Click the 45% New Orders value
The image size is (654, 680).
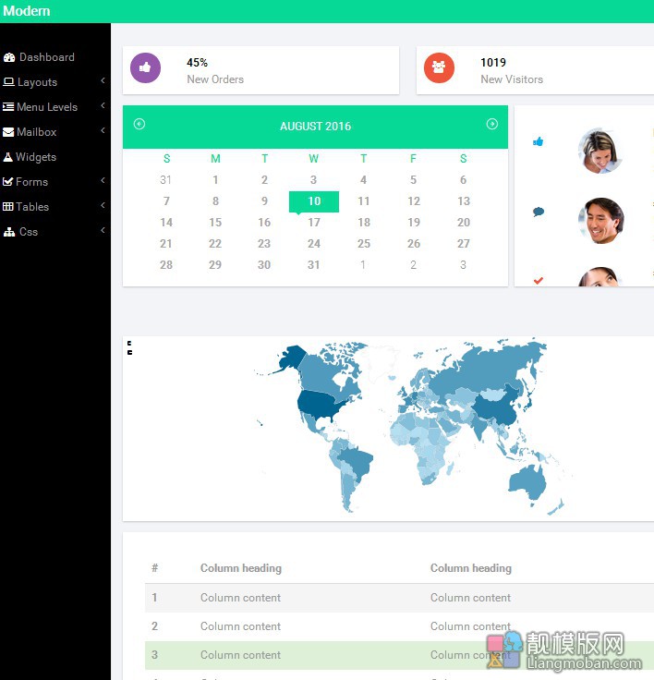point(197,63)
